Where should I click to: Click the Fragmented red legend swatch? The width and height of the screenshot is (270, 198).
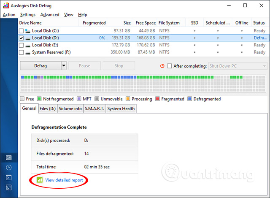157,99
